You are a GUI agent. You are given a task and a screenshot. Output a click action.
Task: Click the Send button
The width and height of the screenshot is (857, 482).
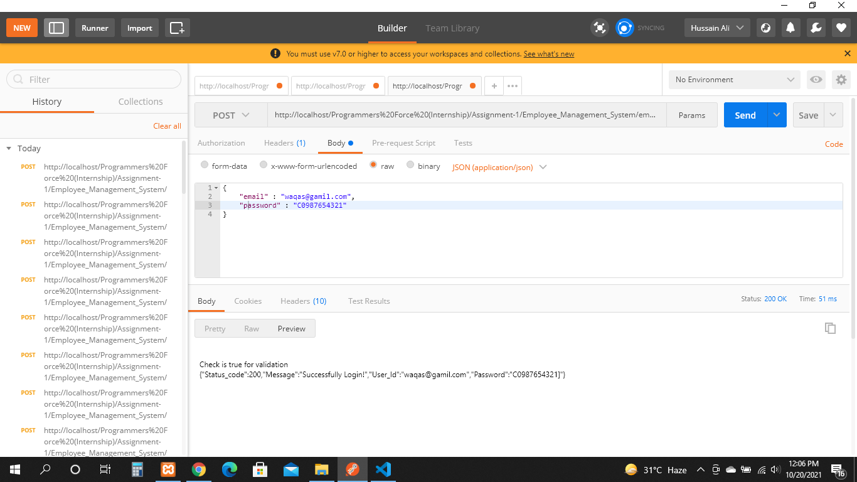745,115
